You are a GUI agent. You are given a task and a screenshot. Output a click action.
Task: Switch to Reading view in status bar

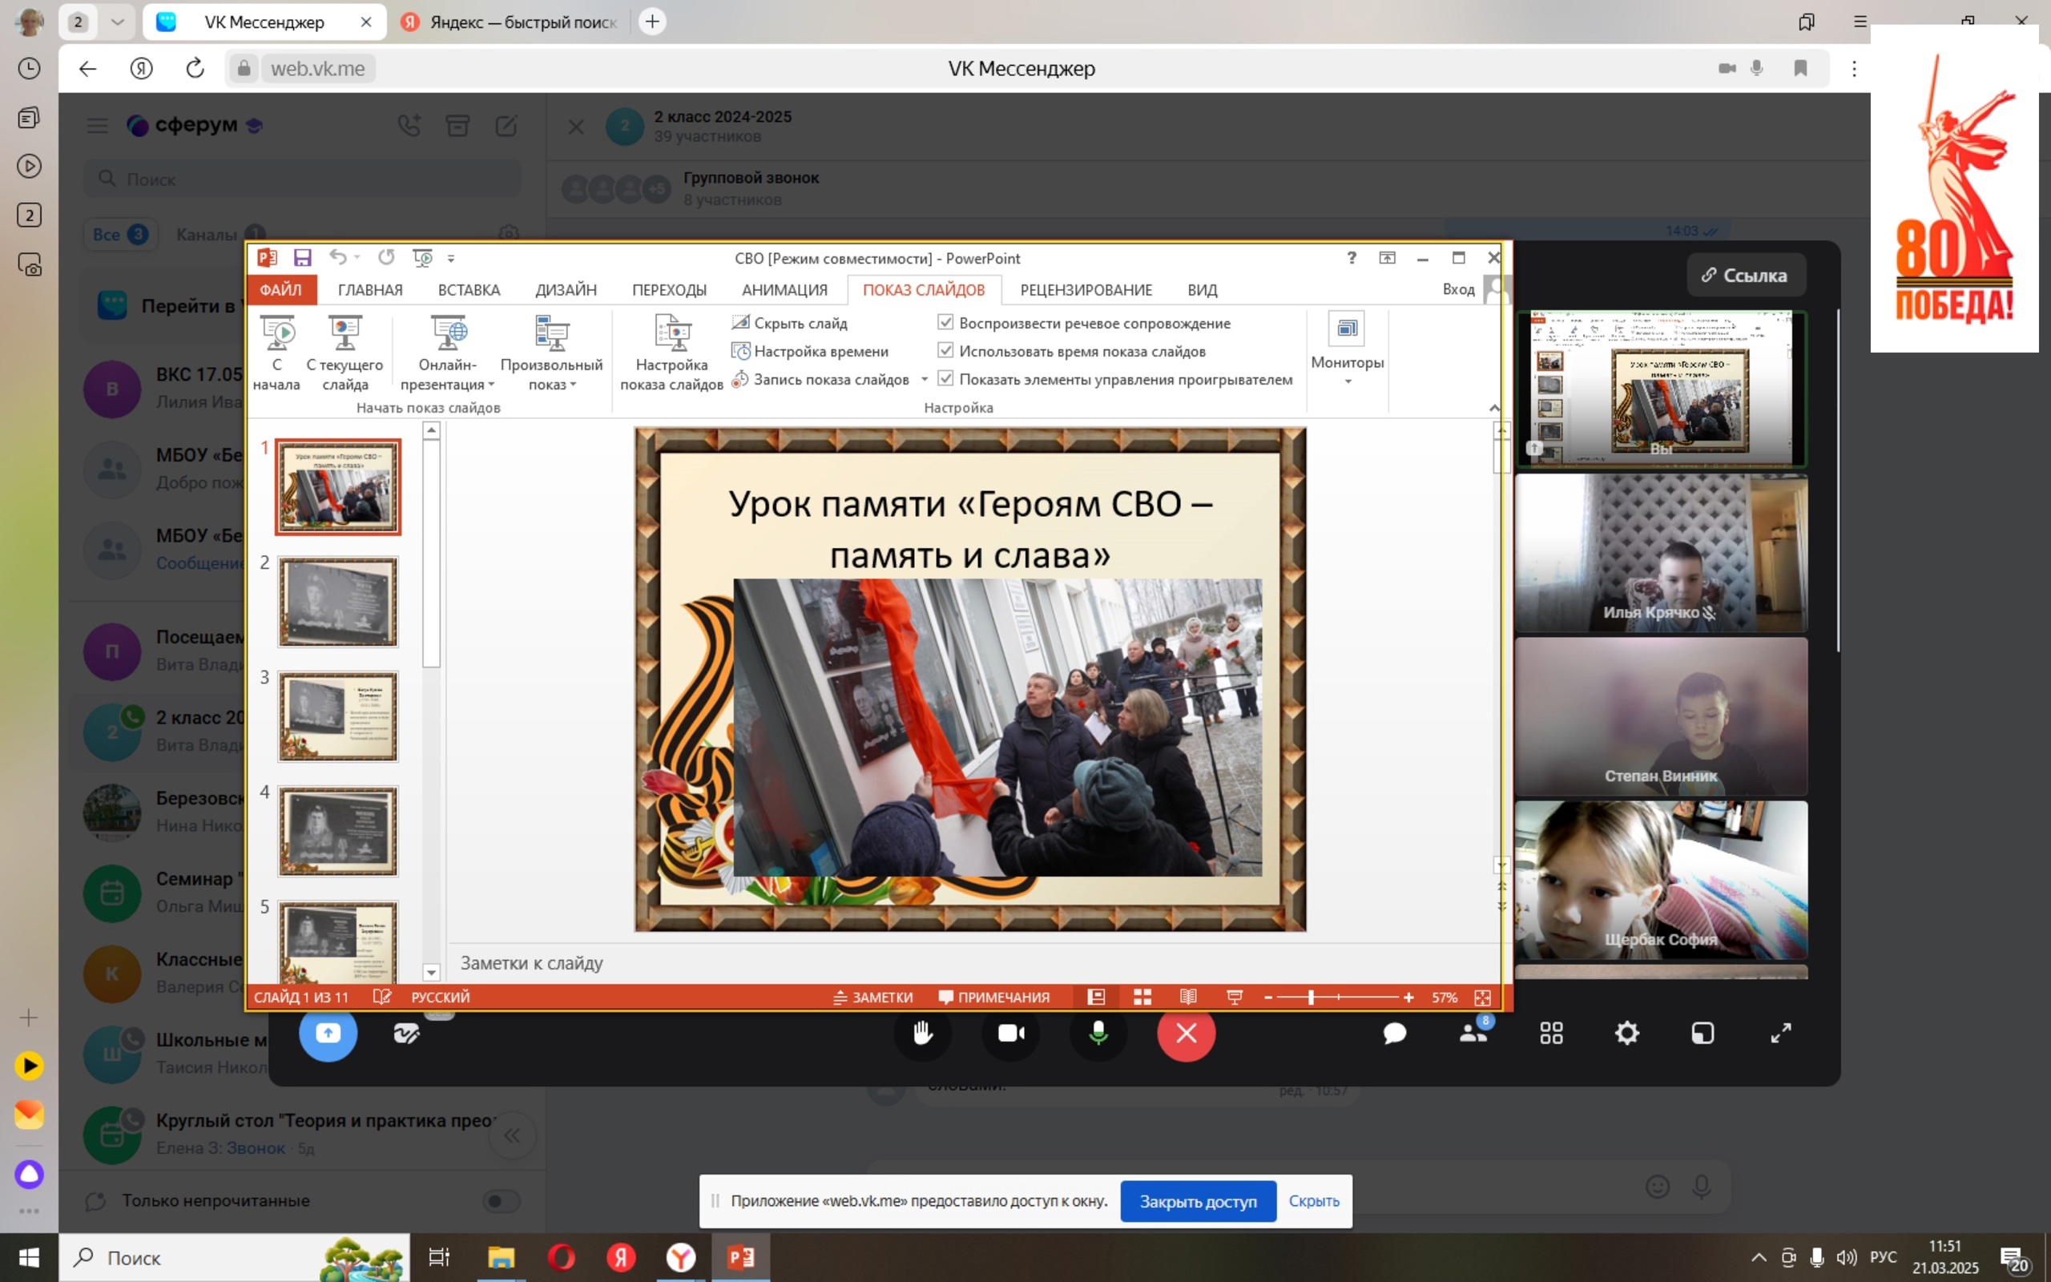coord(1188,997)
